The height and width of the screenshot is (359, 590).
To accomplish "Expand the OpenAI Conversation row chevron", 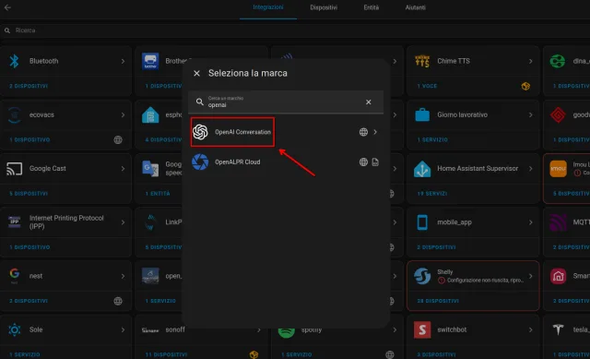I will pyautogui.click(x=375, y=132).
